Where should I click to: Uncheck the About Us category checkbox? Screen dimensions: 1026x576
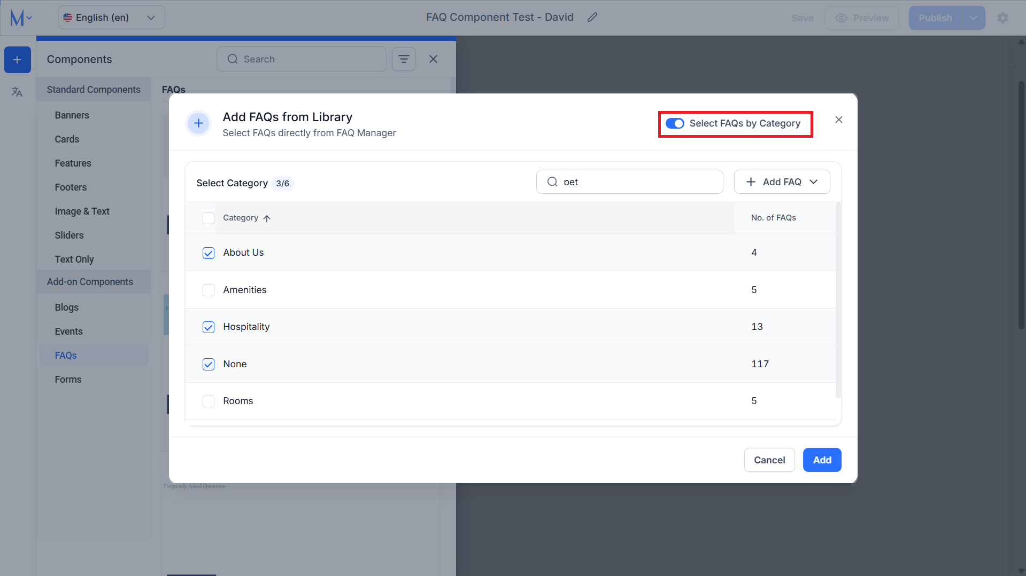(x=209, y=253)
